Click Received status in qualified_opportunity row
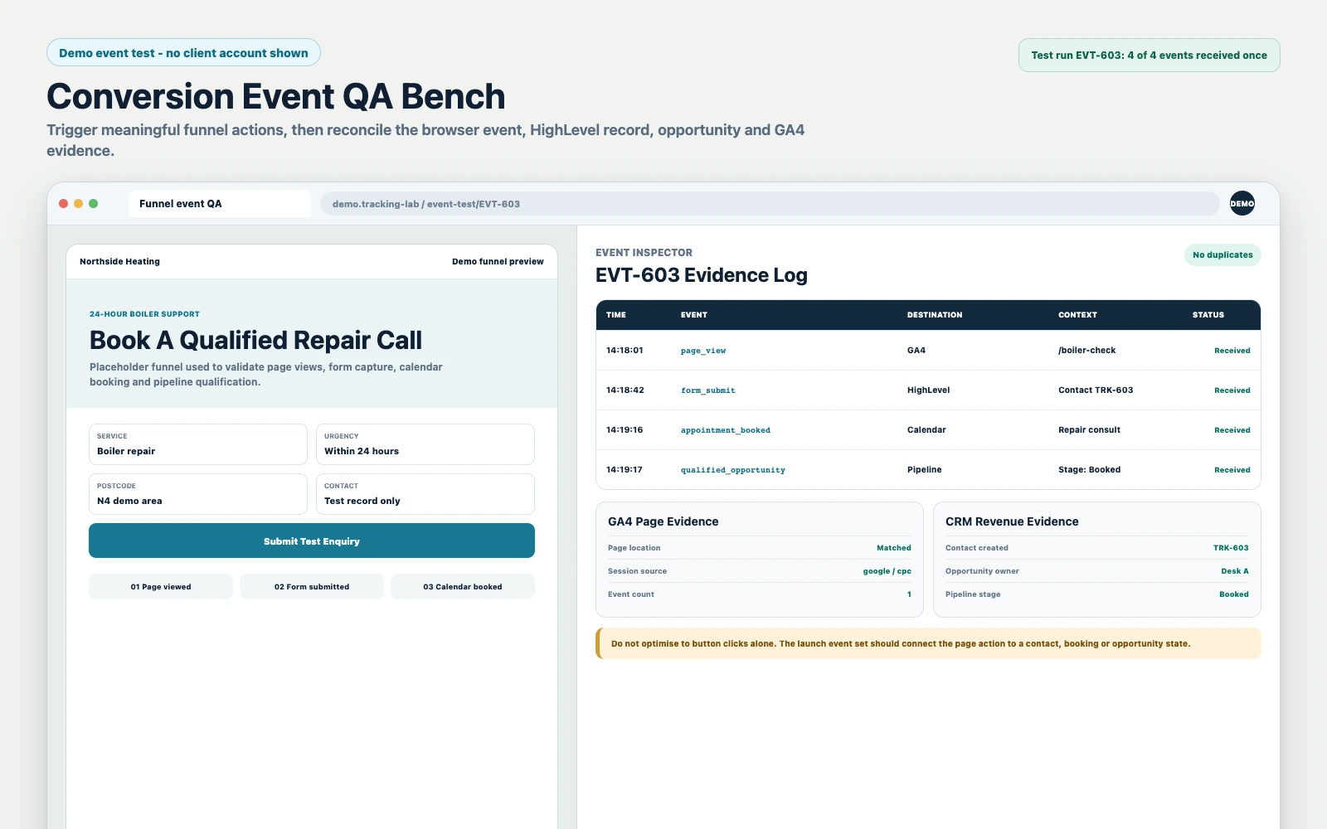The height and width of the screenshot is (829, 1327). point(1232,470)
